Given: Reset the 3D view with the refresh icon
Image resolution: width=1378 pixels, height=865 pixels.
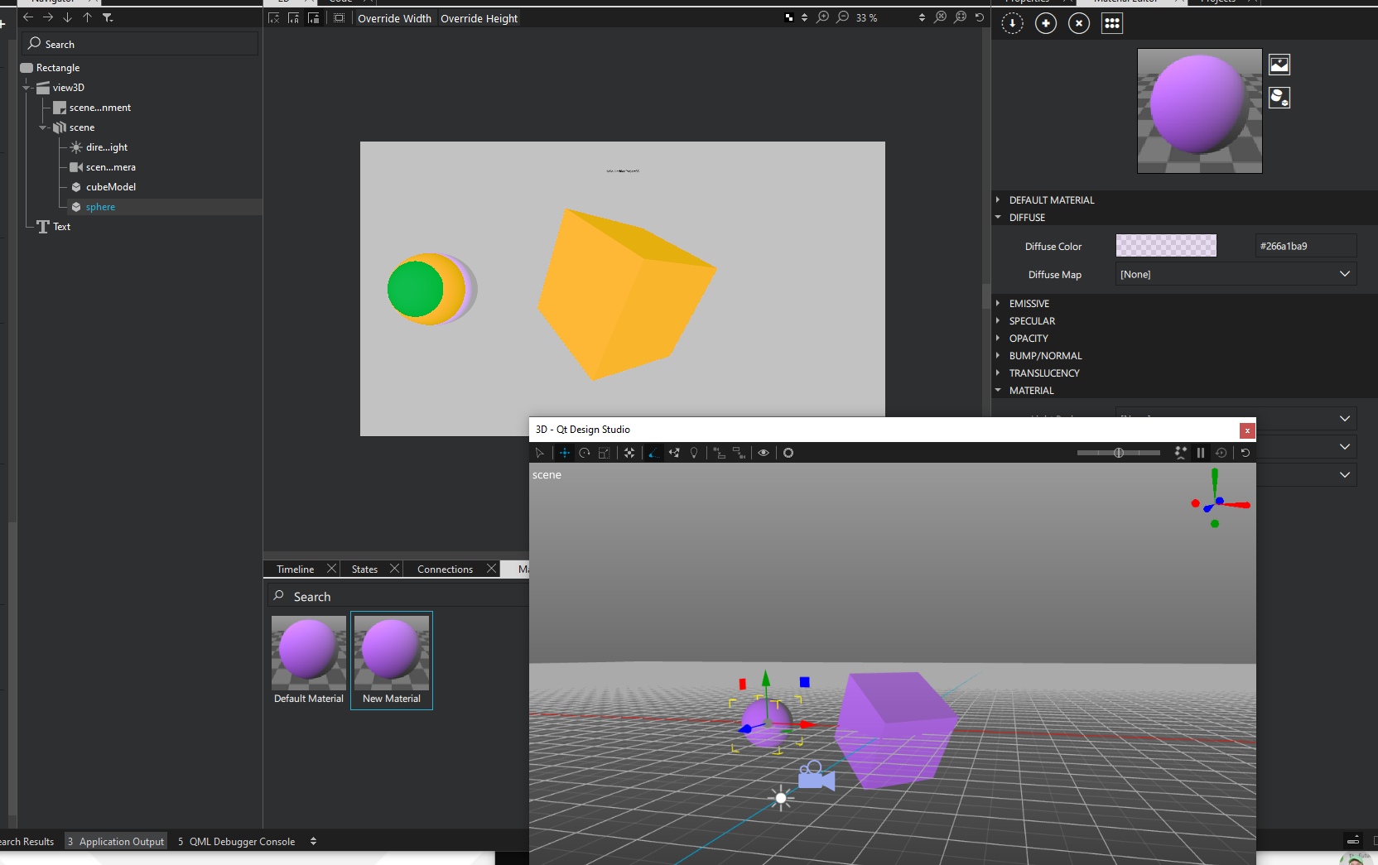Looking at the screenshot, I should [1245, 453].
